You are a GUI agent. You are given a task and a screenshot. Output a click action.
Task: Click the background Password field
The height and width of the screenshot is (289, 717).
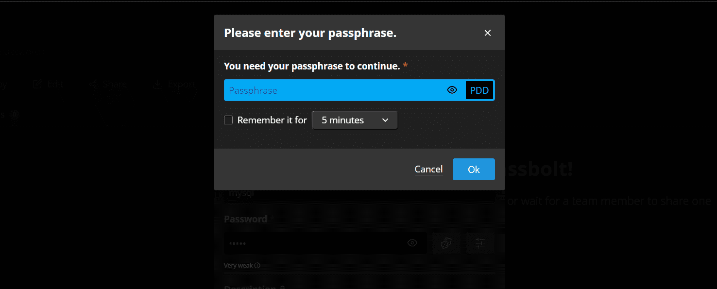325,243
